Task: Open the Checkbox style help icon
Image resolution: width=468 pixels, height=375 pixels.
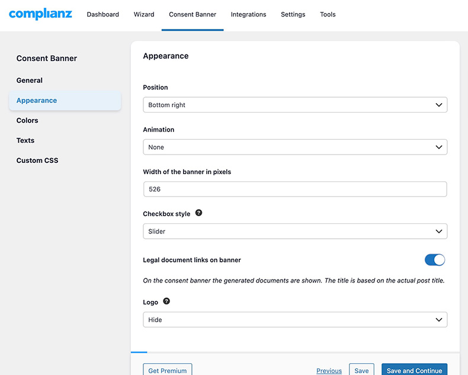Action: click(x=198, y=213)
